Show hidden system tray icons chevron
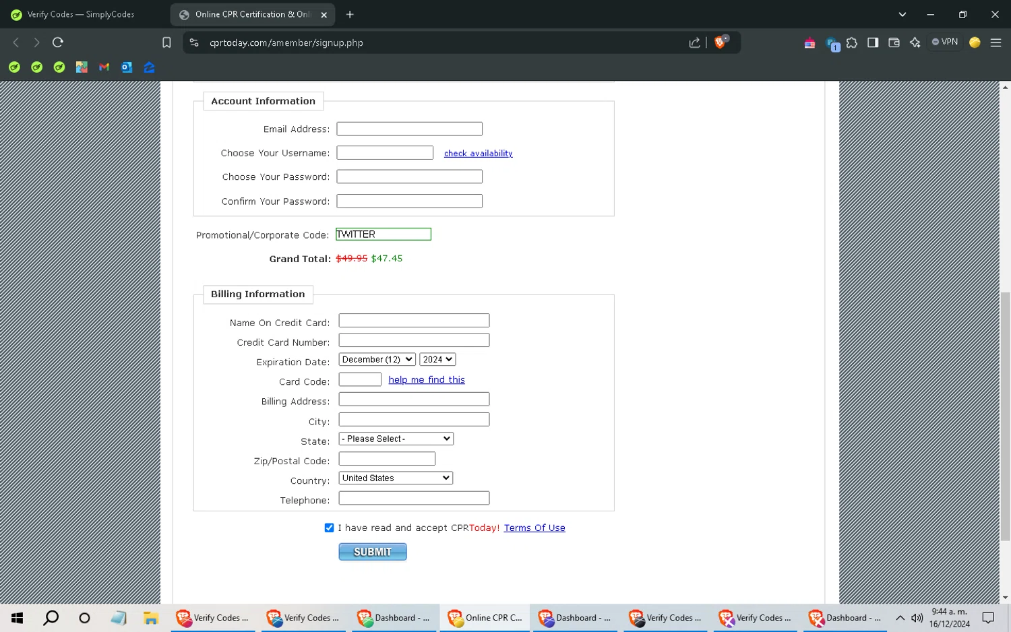This screenshot has height=632, width=1011. 900,618
